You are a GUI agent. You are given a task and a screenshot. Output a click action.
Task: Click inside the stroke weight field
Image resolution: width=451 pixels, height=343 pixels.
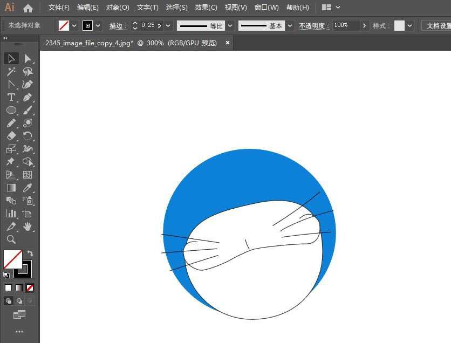coord(151,25)
